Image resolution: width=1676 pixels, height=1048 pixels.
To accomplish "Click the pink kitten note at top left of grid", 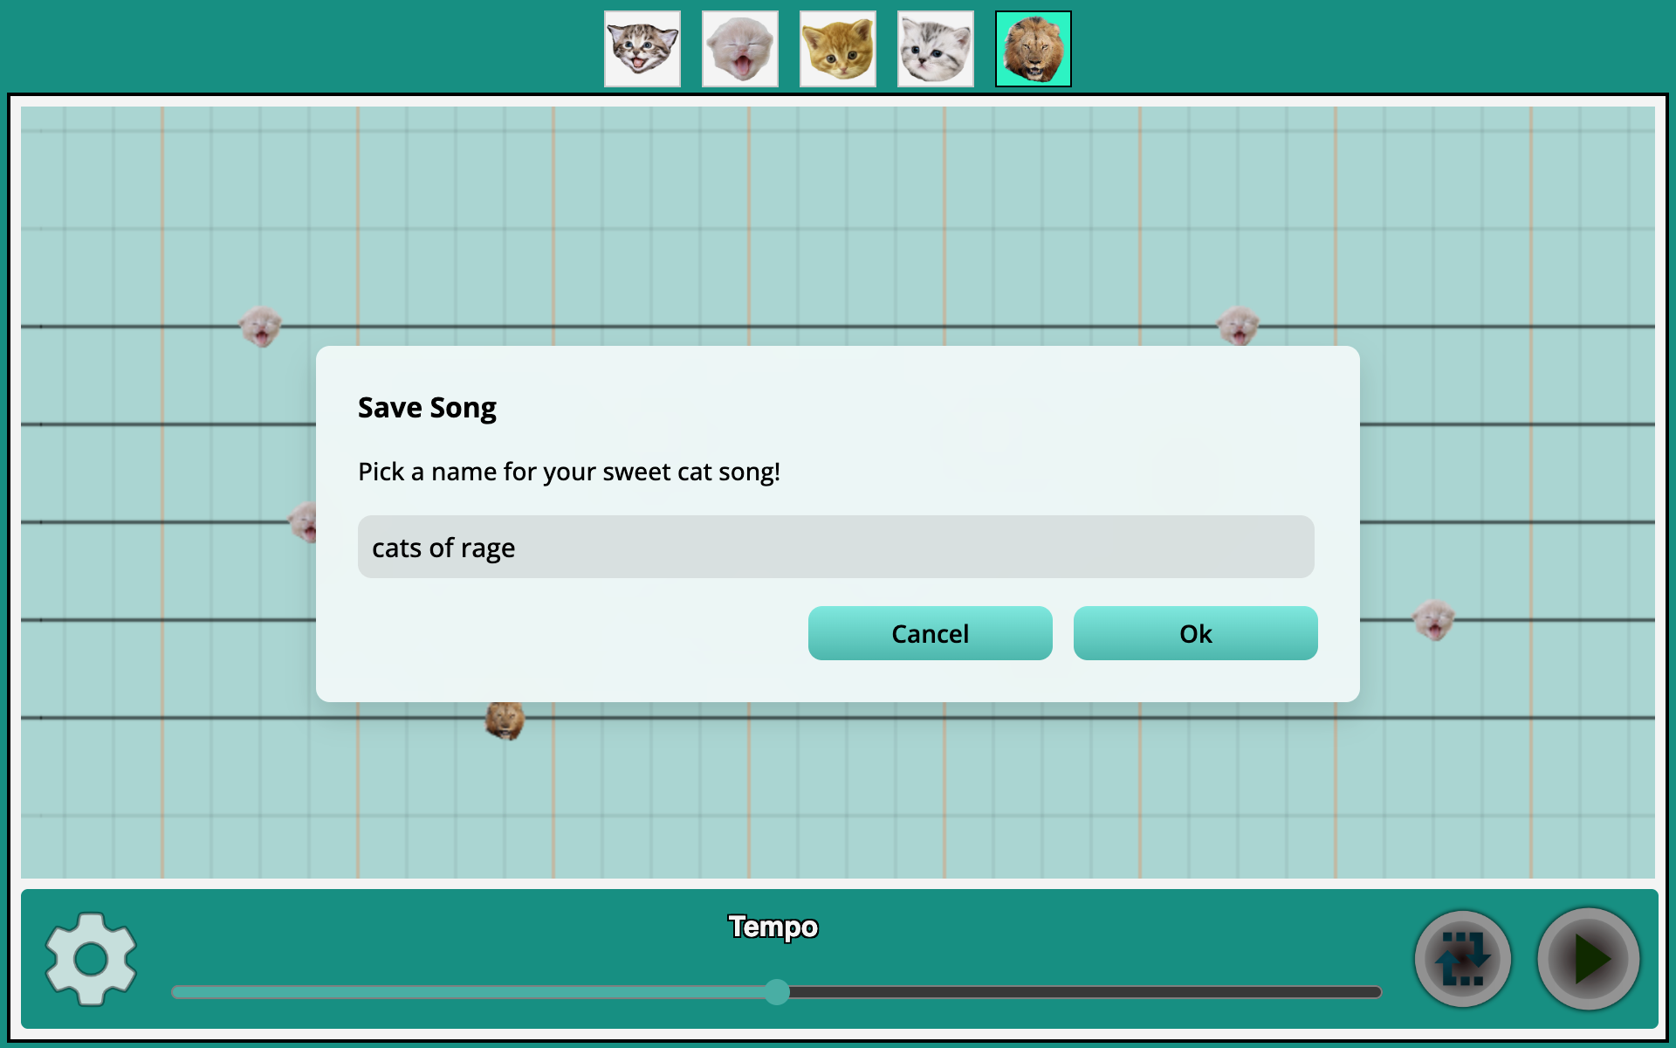I will (260, 327).
